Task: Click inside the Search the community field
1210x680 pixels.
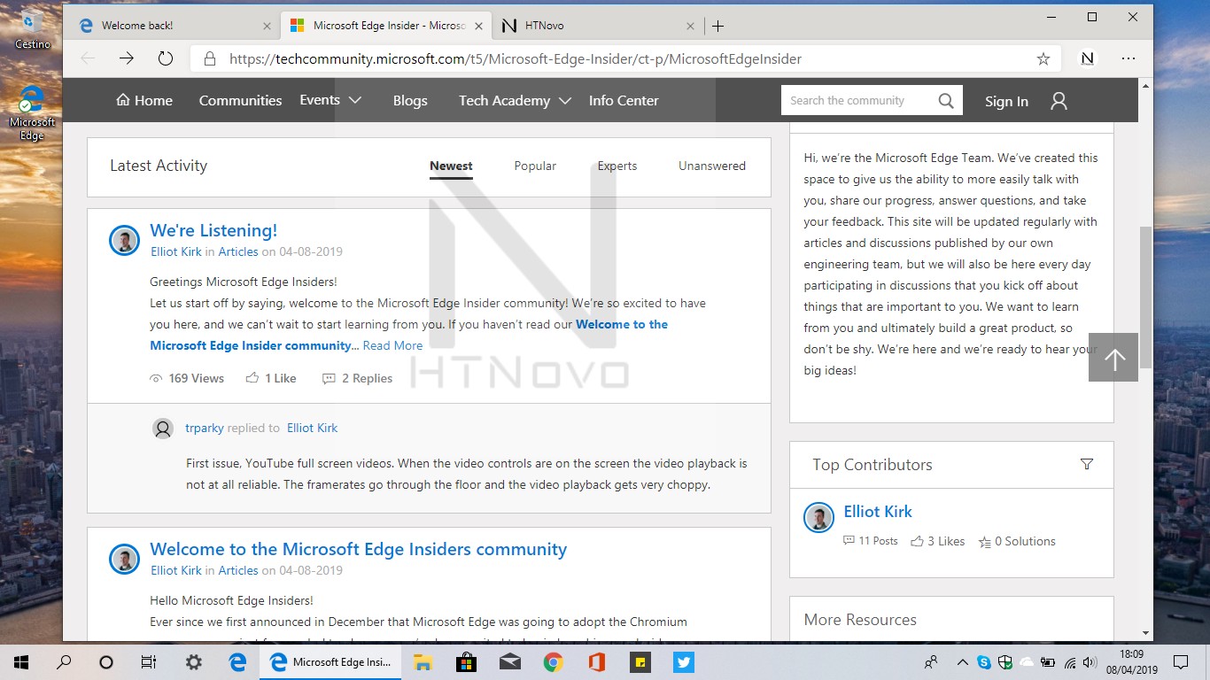Action: [850, 100]
